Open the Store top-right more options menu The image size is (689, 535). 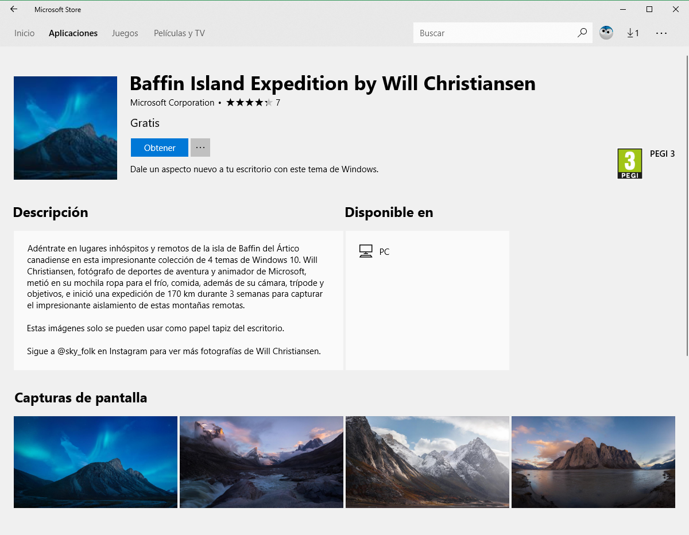coord(661,33)
